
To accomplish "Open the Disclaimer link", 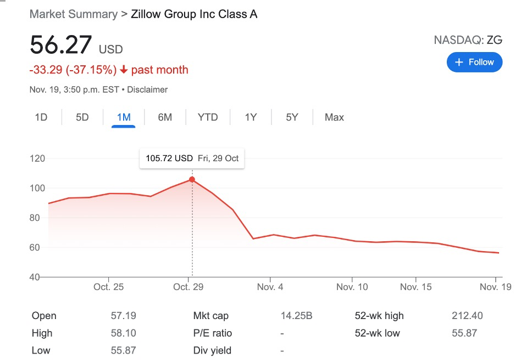I will [147, 90].
